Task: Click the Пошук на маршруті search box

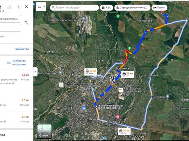Action: (74, 7)
